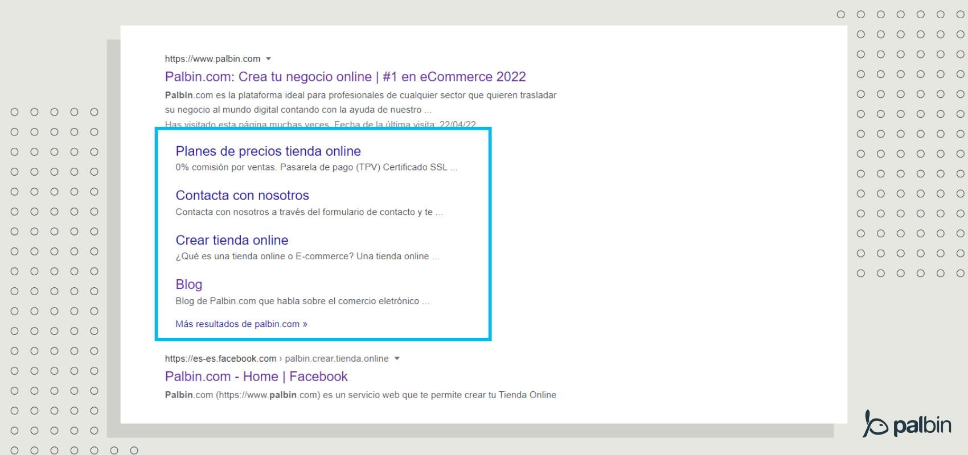
Task: Click the '0% comisión por ventas' description text
Action: click(316, 167)
